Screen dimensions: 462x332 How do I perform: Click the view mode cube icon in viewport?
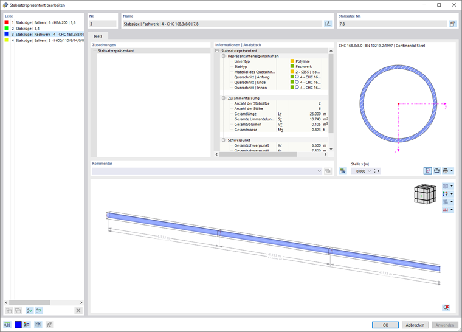pyautogui.click(x=445, y=186)
